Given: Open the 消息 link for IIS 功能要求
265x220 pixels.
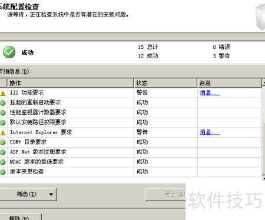Looking at the screenshot, I should 210,93.
